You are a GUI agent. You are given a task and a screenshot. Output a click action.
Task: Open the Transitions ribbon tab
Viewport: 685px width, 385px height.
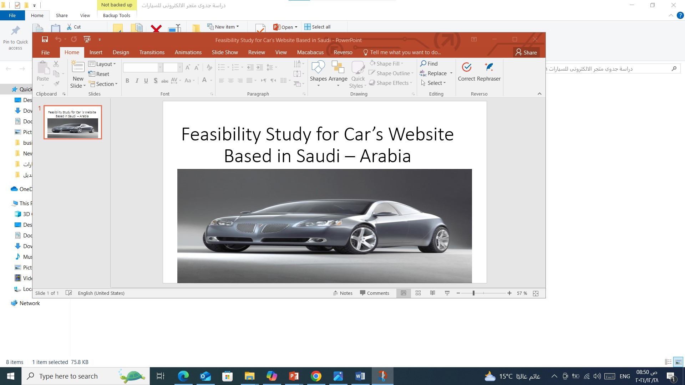[x=152, y=52]
